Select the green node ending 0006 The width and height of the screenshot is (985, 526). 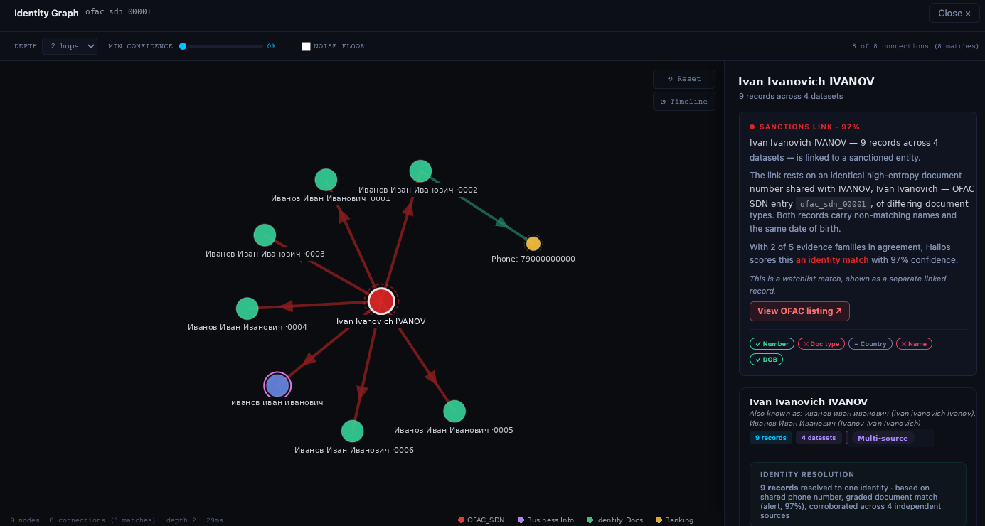coord(352,431)
